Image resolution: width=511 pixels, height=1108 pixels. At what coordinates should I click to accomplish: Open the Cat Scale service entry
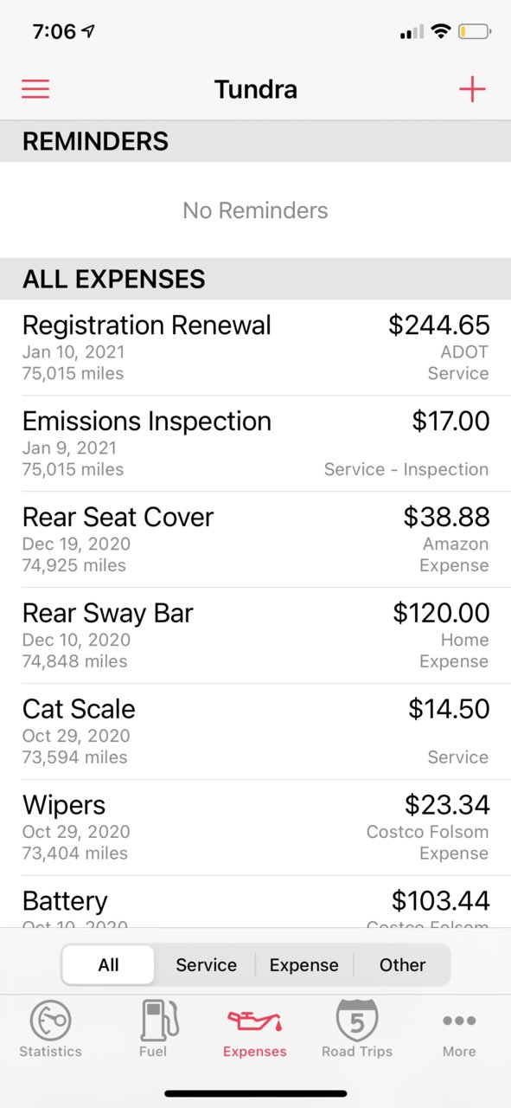[x=255, y=732]
